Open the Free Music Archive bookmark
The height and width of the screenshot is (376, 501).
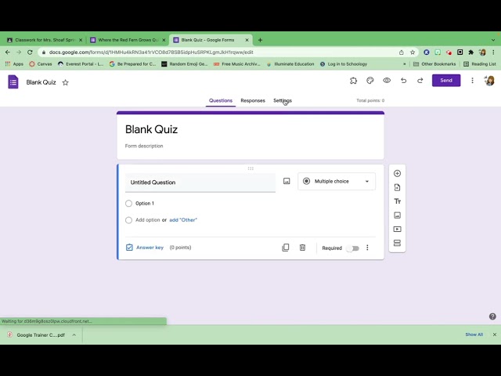click(237, 64)
